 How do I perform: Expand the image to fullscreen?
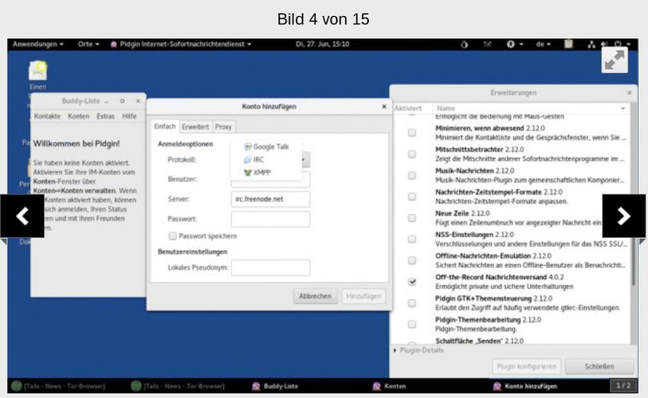tap(614, 60)
